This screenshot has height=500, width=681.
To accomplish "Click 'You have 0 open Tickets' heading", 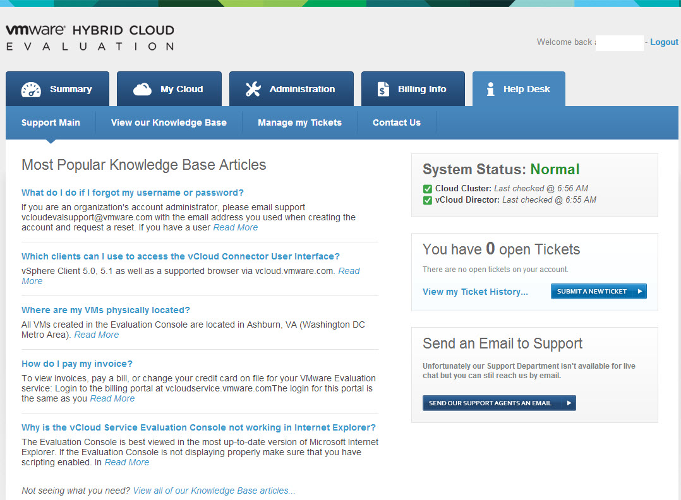I will [501, 249].
